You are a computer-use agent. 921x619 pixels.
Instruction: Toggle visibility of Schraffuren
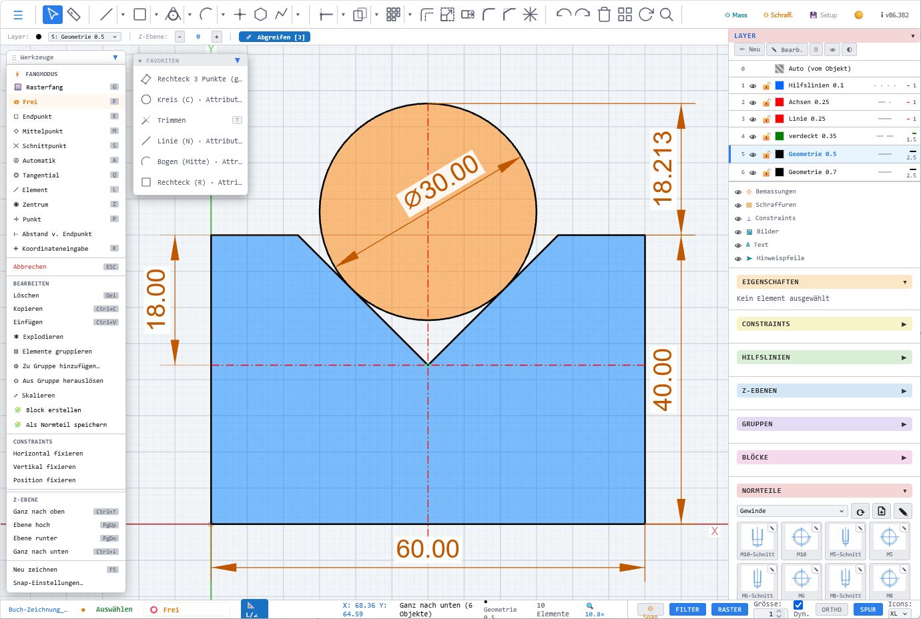[x=738, y=205]
